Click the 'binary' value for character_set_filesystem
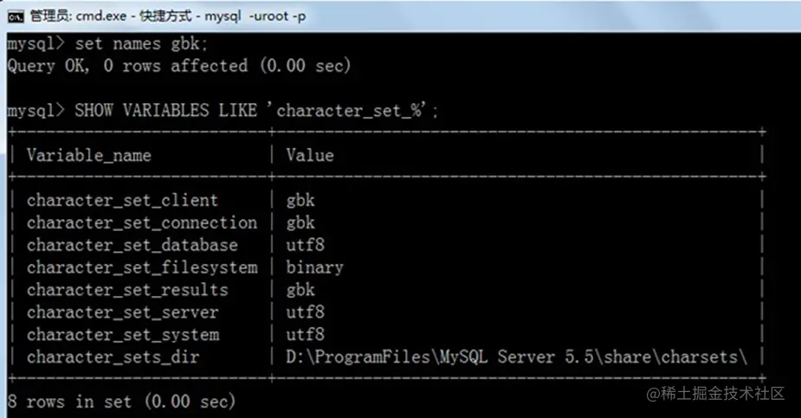 click(x=315, y=267)
